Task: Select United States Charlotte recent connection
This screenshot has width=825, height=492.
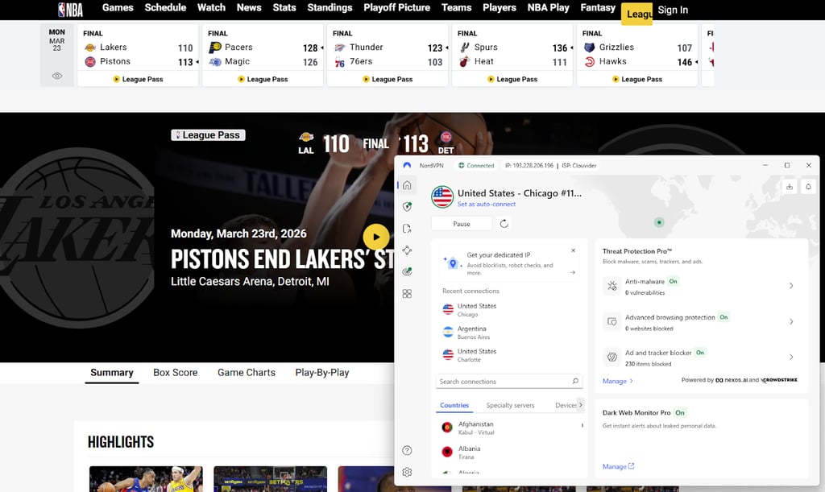Action: [x=509, y=355]
